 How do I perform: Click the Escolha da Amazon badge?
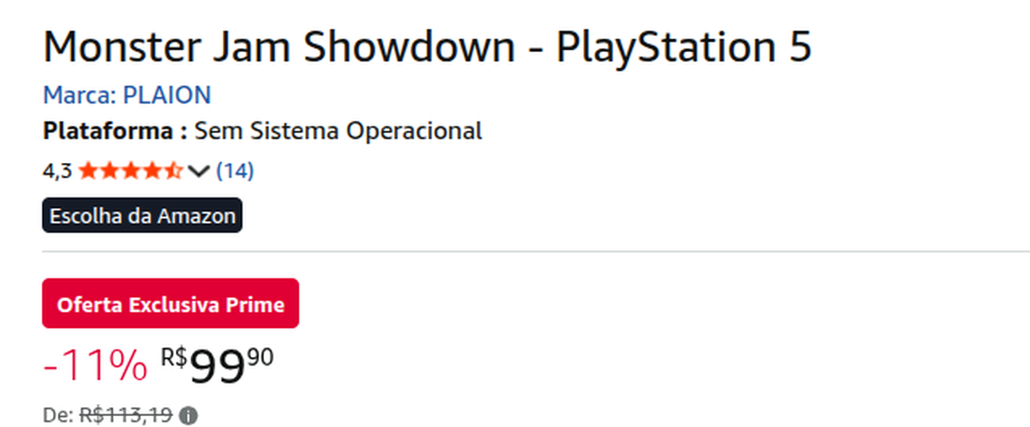pos(143,216)
